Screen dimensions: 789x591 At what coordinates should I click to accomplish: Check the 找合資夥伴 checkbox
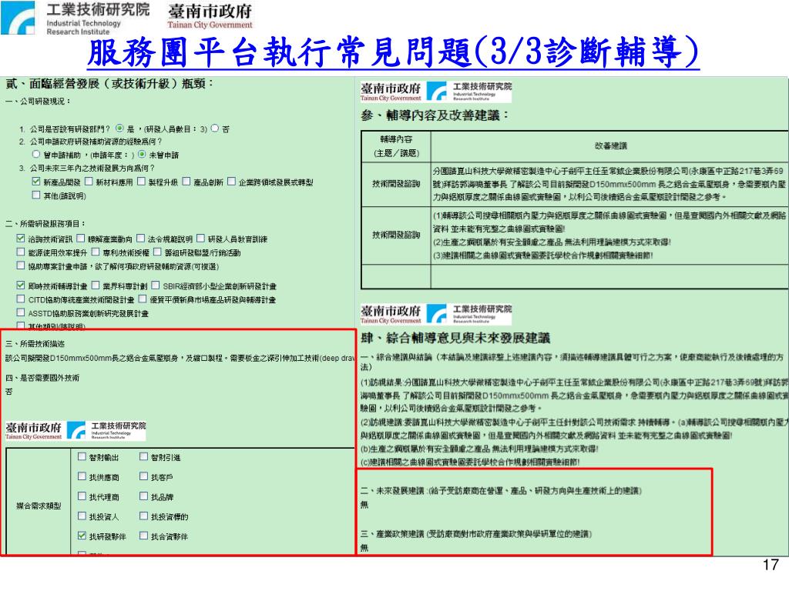tap(144, 536)
